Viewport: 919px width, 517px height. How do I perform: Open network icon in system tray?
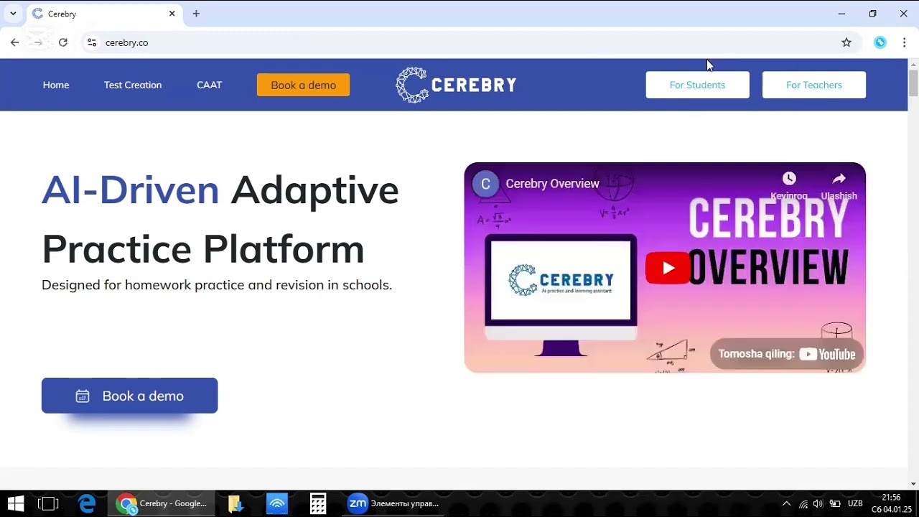pyautogui.click(x=803, y=504)
